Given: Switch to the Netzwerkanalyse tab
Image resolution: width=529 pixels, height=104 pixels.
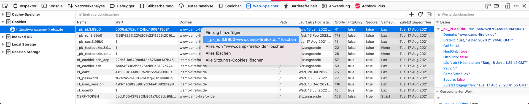Looking at the screenshot, I should (x=86, y=6).
